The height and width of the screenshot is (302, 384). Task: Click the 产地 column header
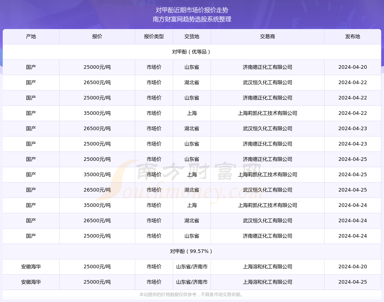point(31,36)
